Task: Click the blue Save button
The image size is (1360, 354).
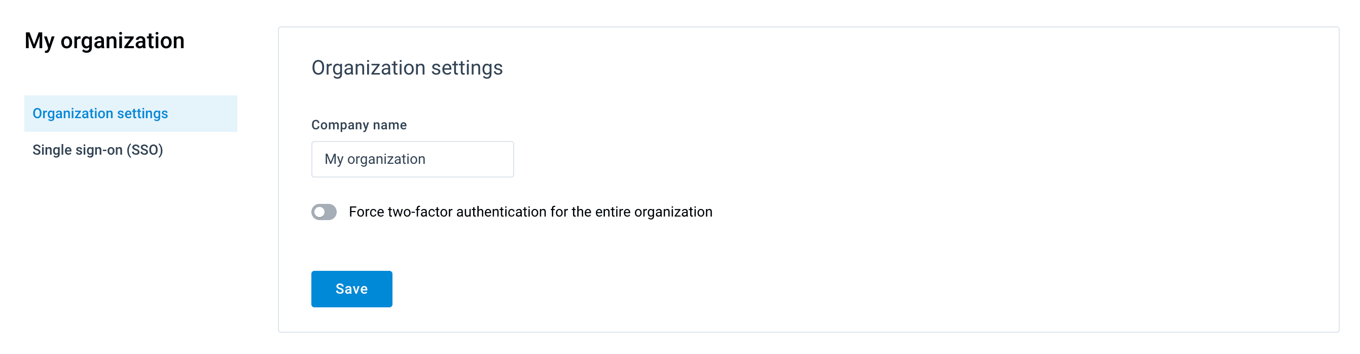Action: 351,289
